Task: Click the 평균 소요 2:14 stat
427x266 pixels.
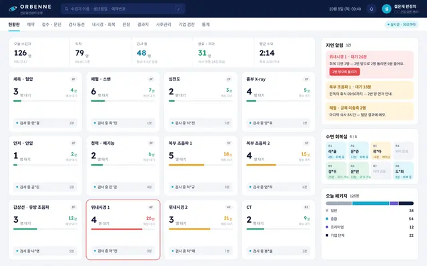Action: point(285,53)
